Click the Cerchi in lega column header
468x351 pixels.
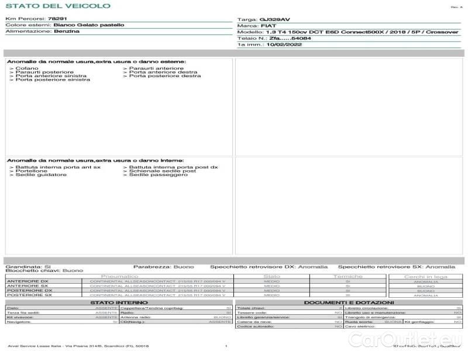425,276
